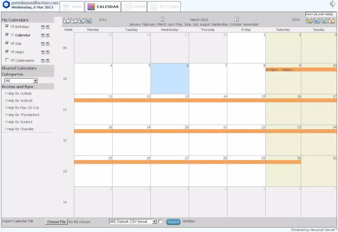Screen dimensions: 338x232
Task: Click the green checkmark calendar icon
Action: (324, 20)
